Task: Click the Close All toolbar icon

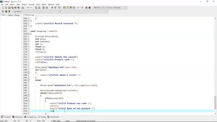Action: tap(19, 7)
